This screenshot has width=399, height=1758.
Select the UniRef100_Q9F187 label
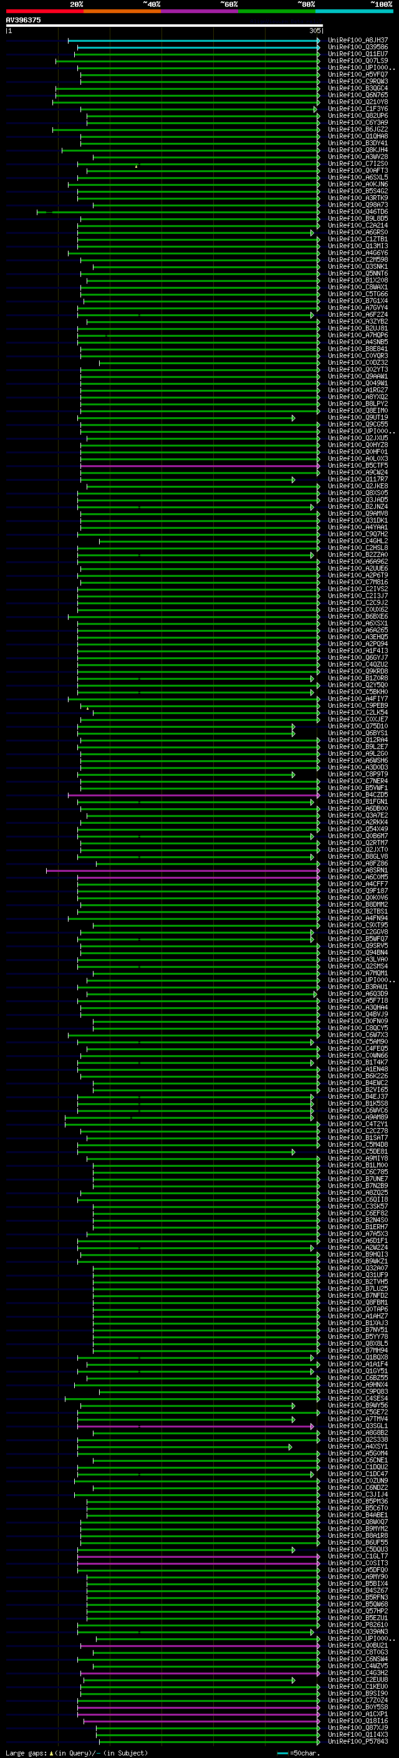point(357,891)
